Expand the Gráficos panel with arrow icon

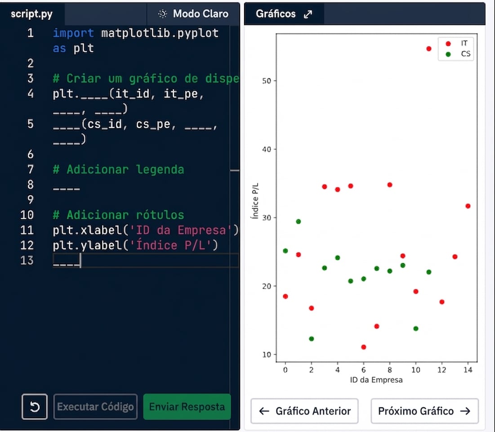point(308,14)
